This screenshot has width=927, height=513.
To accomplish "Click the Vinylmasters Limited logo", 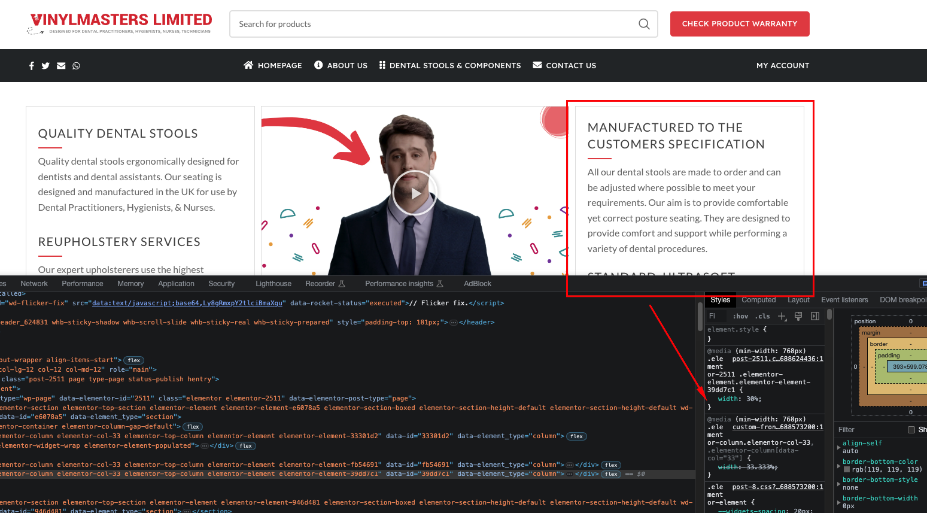I will pyautogui.click(x=121, y=24).
